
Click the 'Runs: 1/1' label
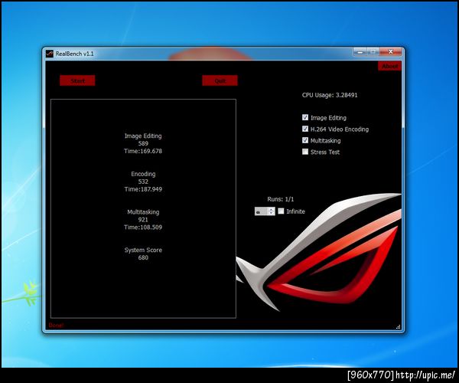(x=281, y=199)
